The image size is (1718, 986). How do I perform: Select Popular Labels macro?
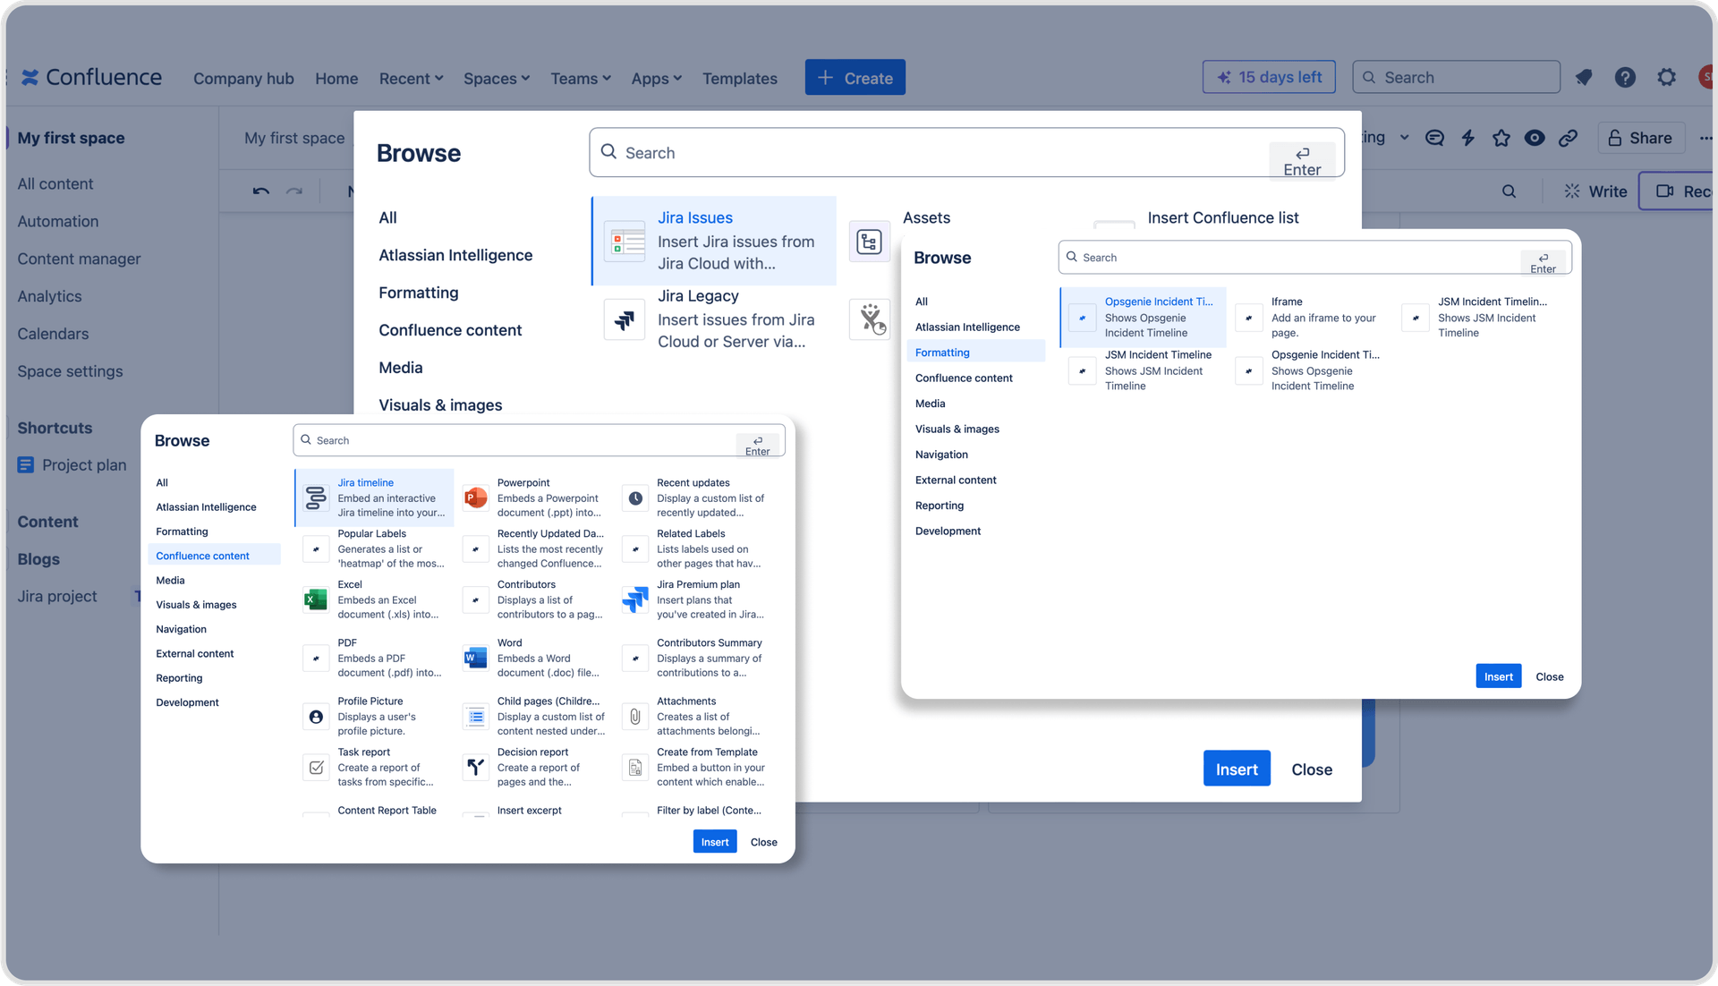(x=376, y=548)
